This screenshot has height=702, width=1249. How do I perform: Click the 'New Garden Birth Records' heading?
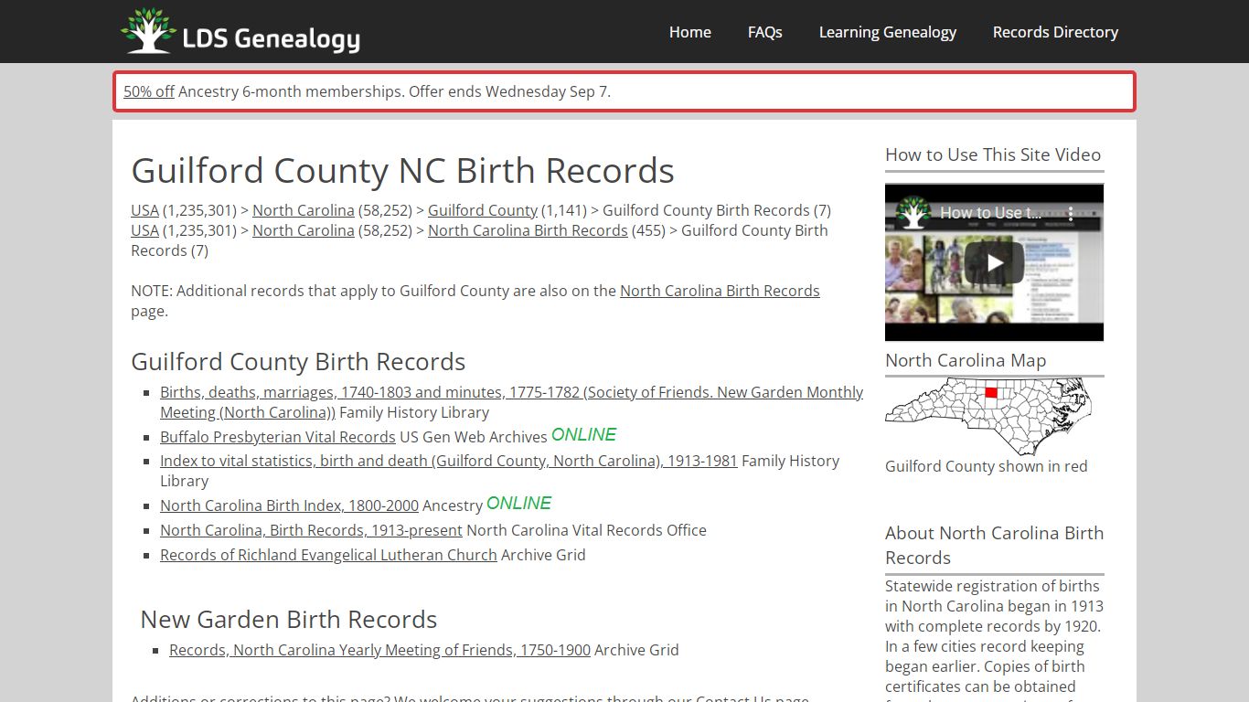289,620
